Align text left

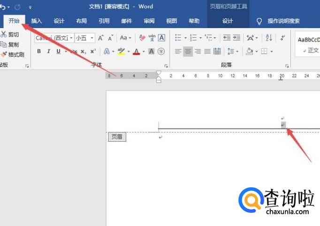coord(178,51)
